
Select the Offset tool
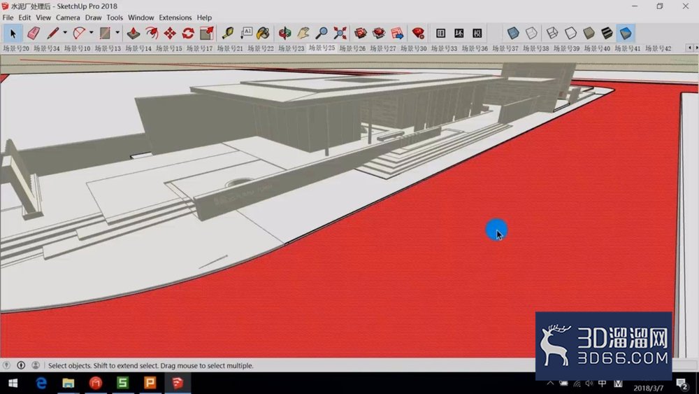point(152,33)
